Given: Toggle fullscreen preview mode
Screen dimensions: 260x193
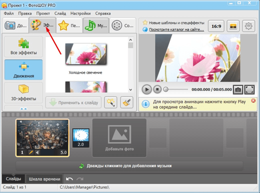Looking at the screenshot, I should (250, 90).
